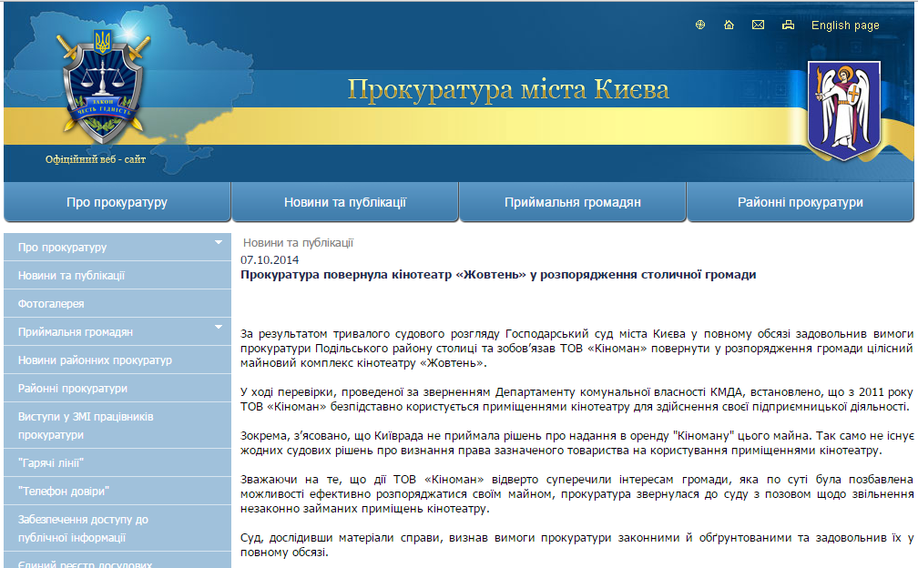
Task: Open the site map globe icon
Action: point(700,25)
